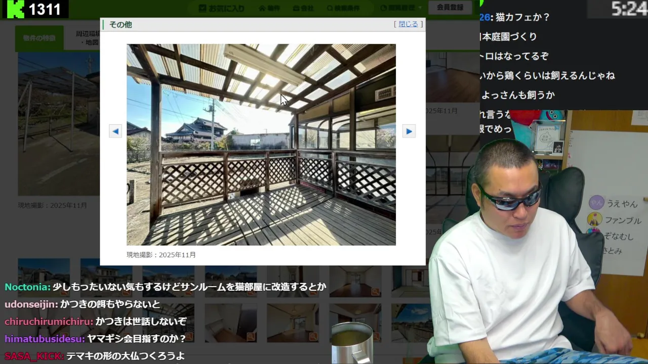This screenshot has height=364, width=648.
Task: Open お気に入り in the top navigation
Action: click(x=222, y=8)
